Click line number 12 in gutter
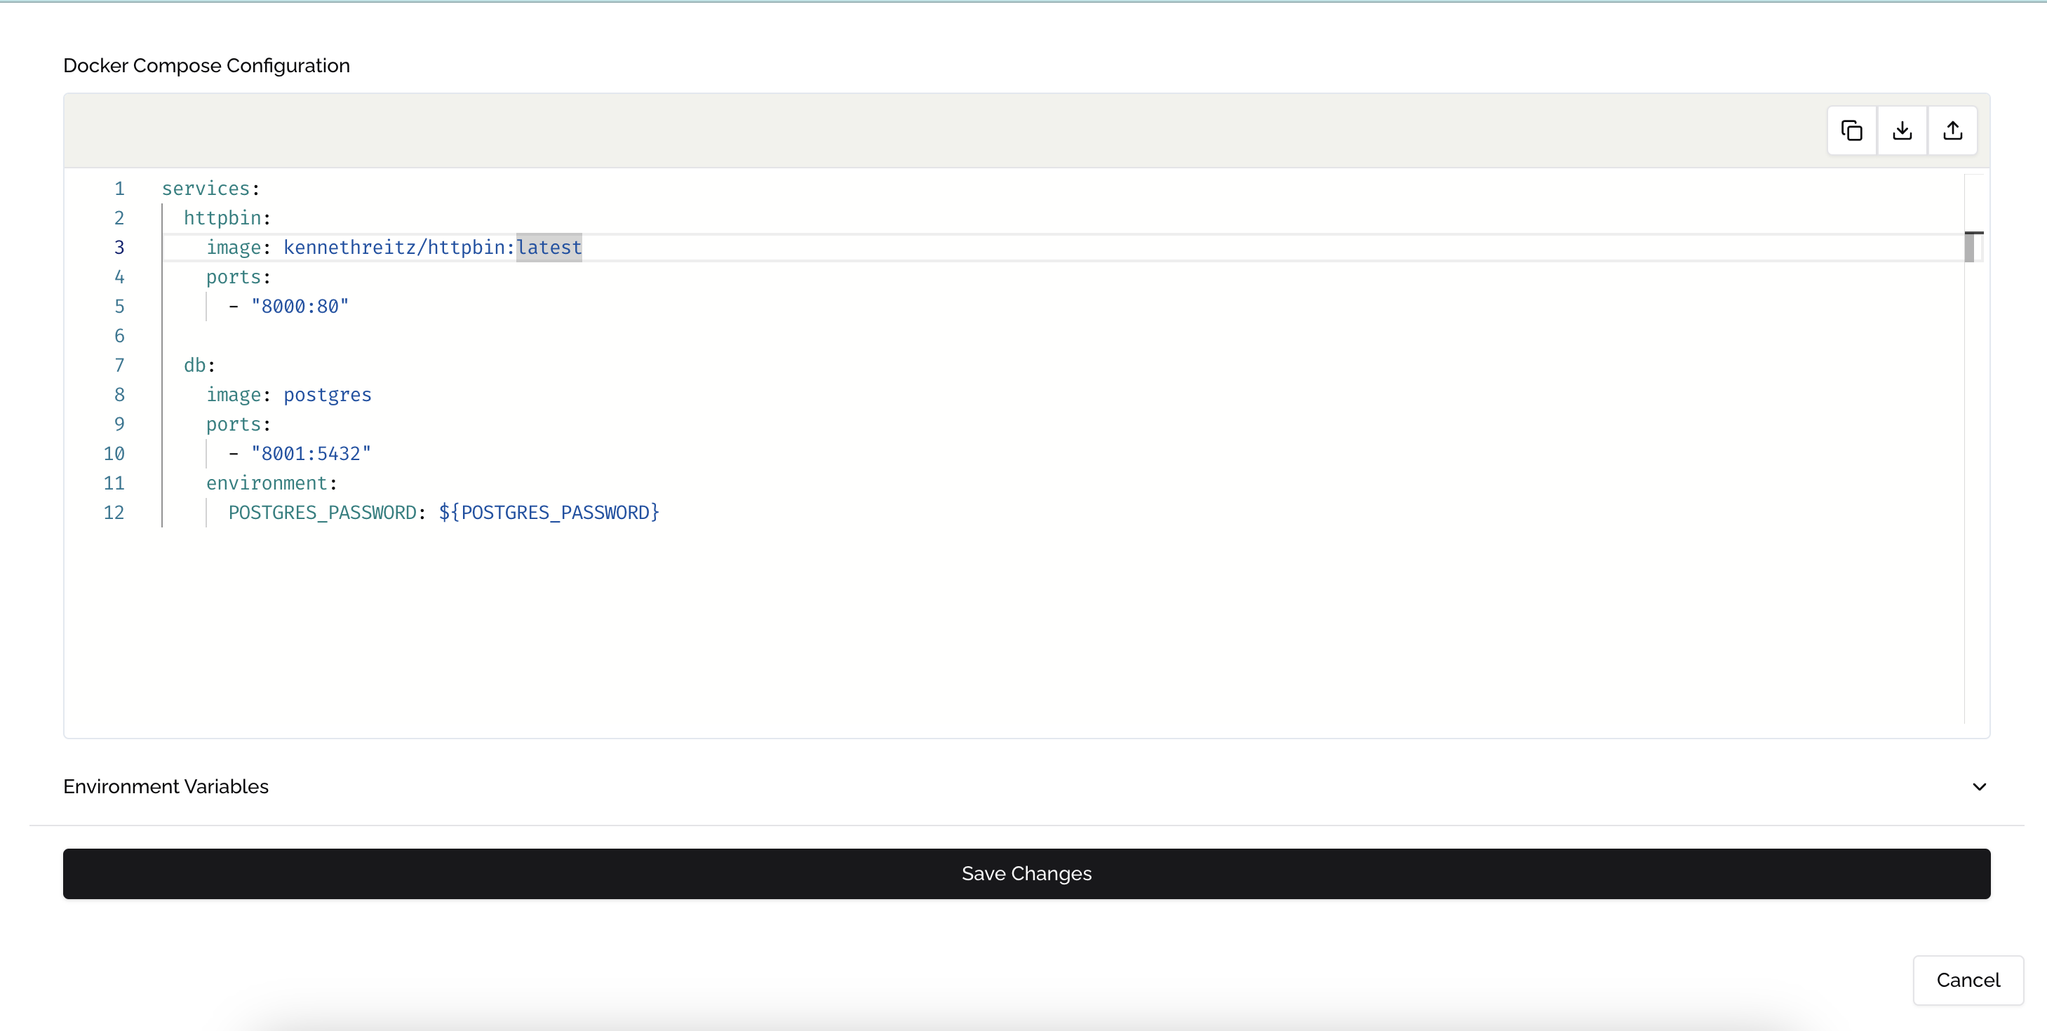 (114, 512)
